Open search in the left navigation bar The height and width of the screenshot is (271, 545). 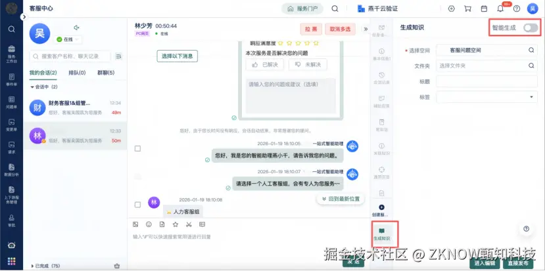click(11, 29)
